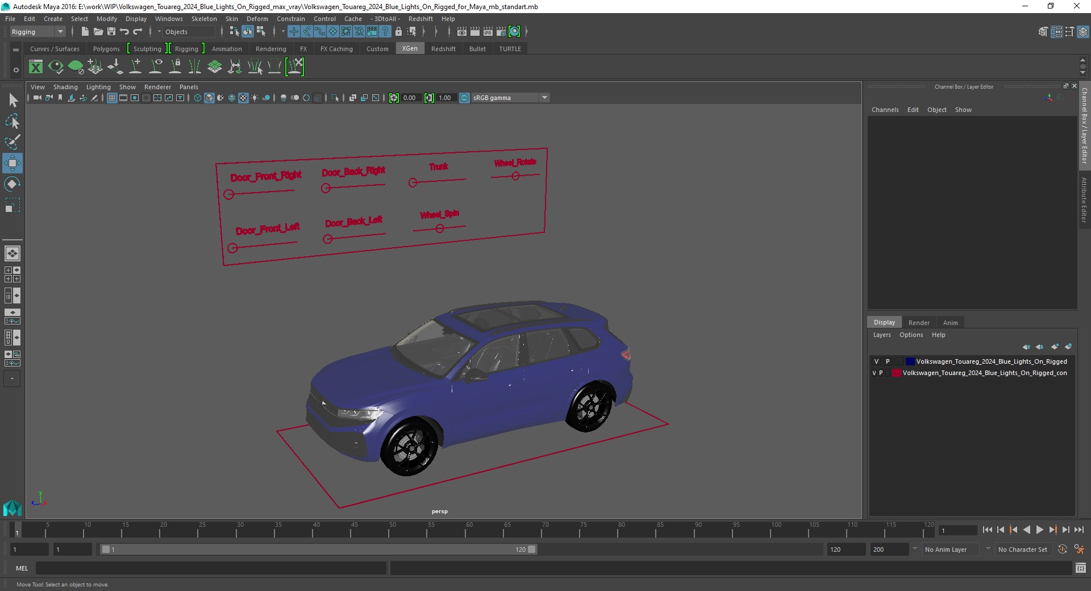Activate the Move tool in toolbox

[x=13, y=163]
